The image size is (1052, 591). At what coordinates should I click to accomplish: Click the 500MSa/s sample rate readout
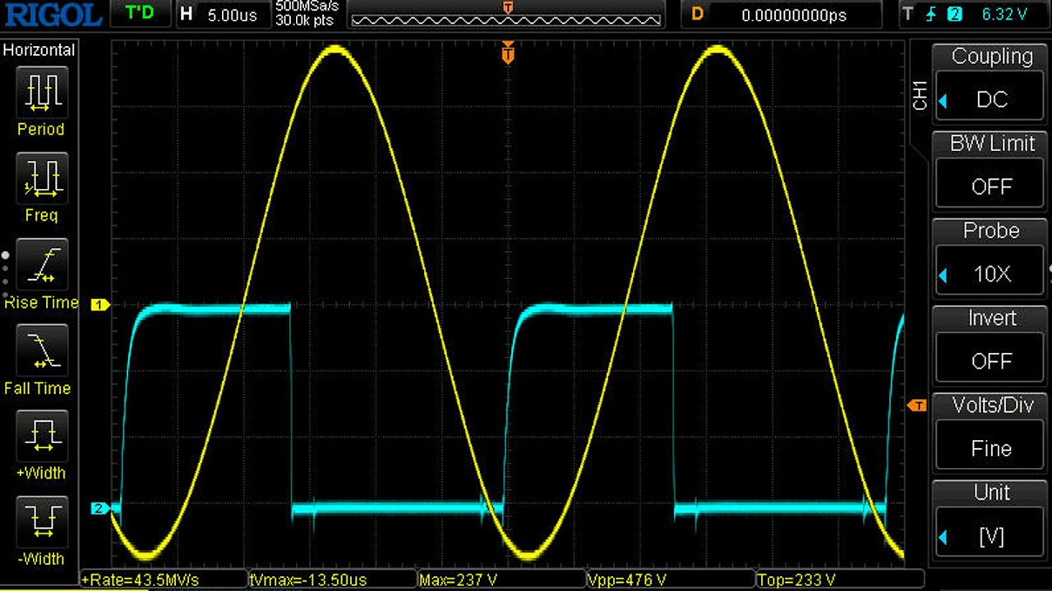(307, 7)
